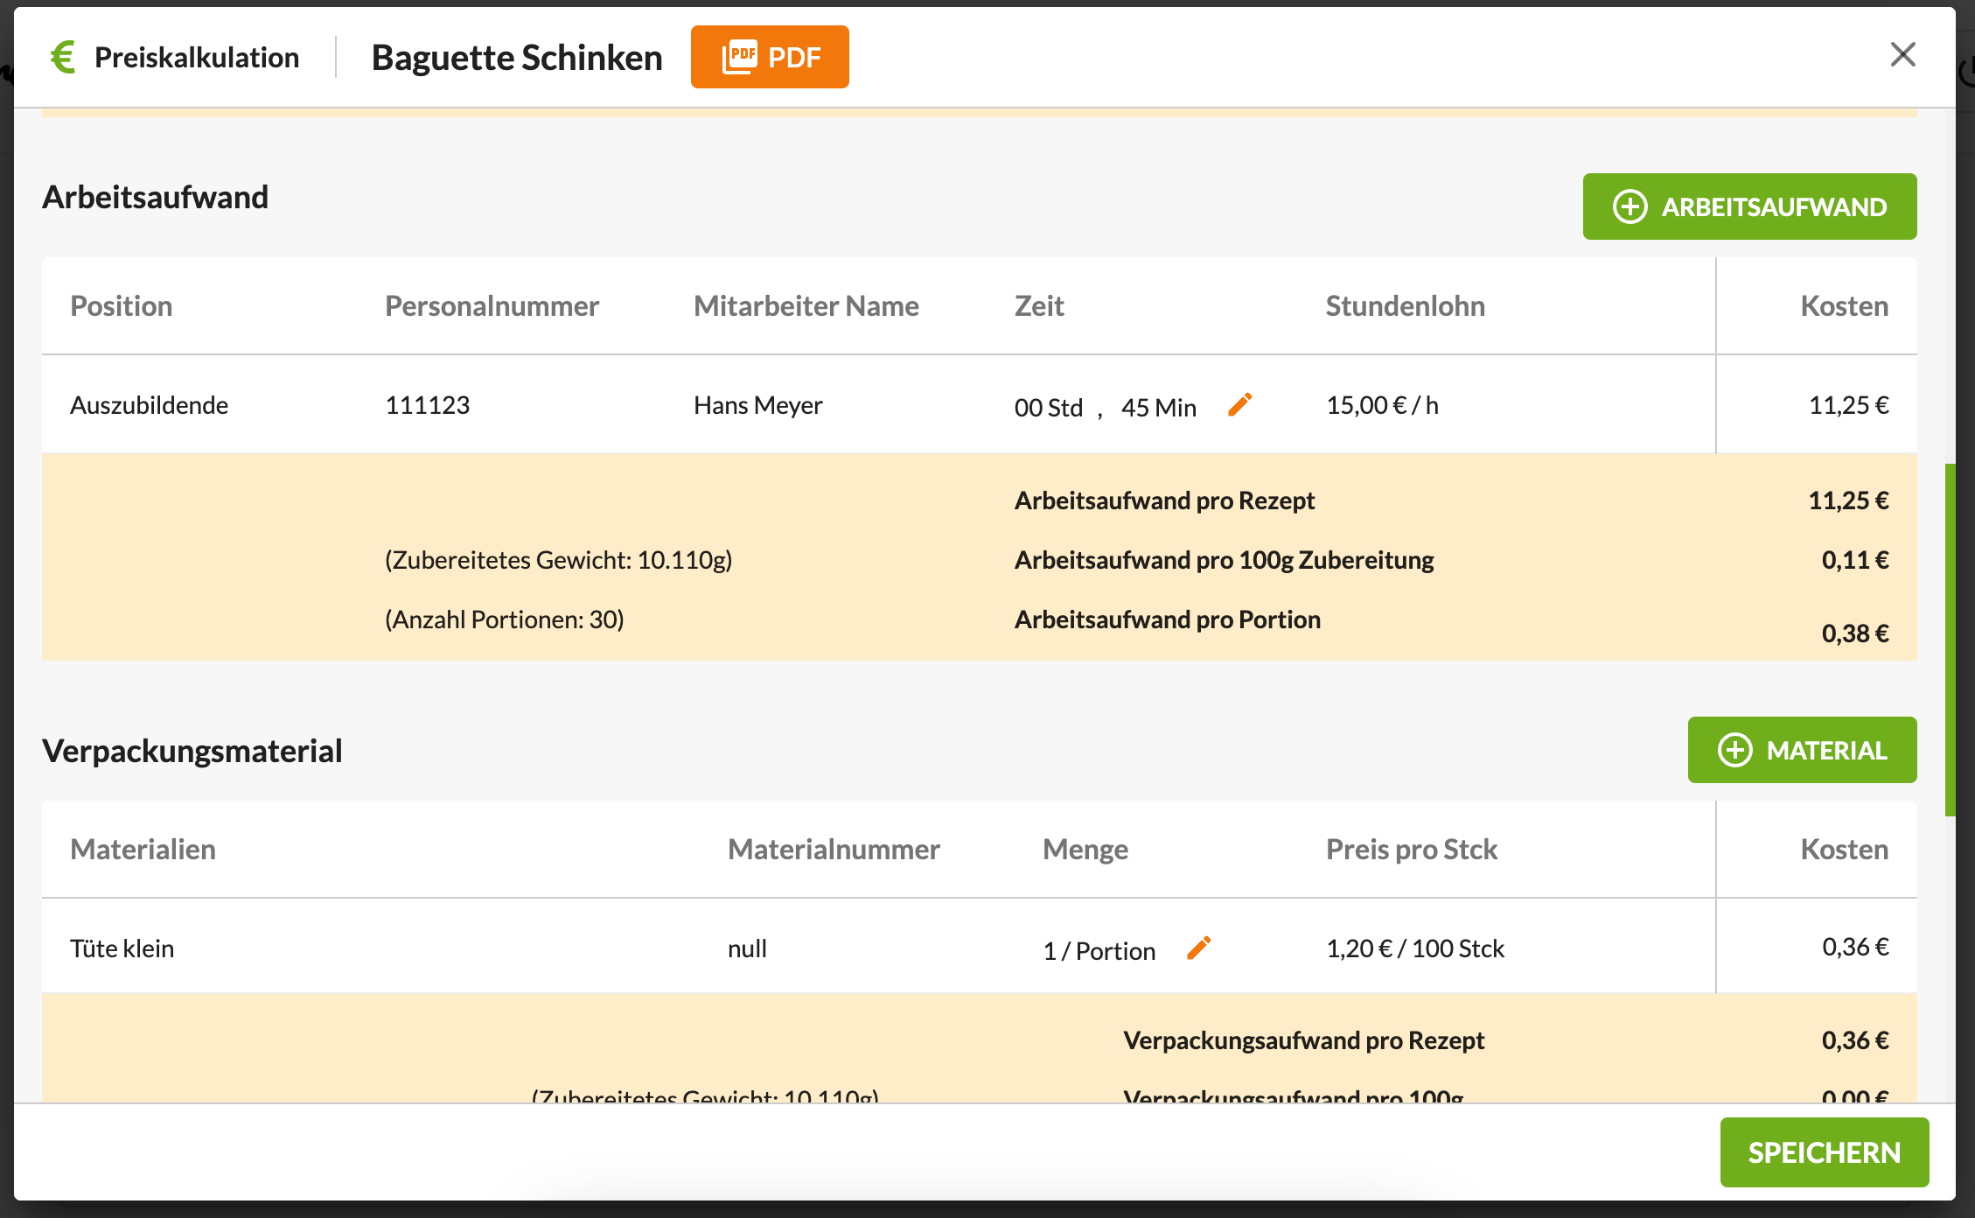Click 'Zeit' column header

pos(1038,306)
